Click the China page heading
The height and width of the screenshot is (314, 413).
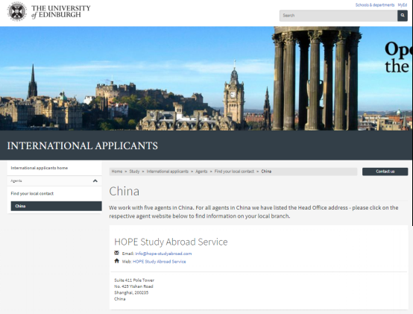124,191
